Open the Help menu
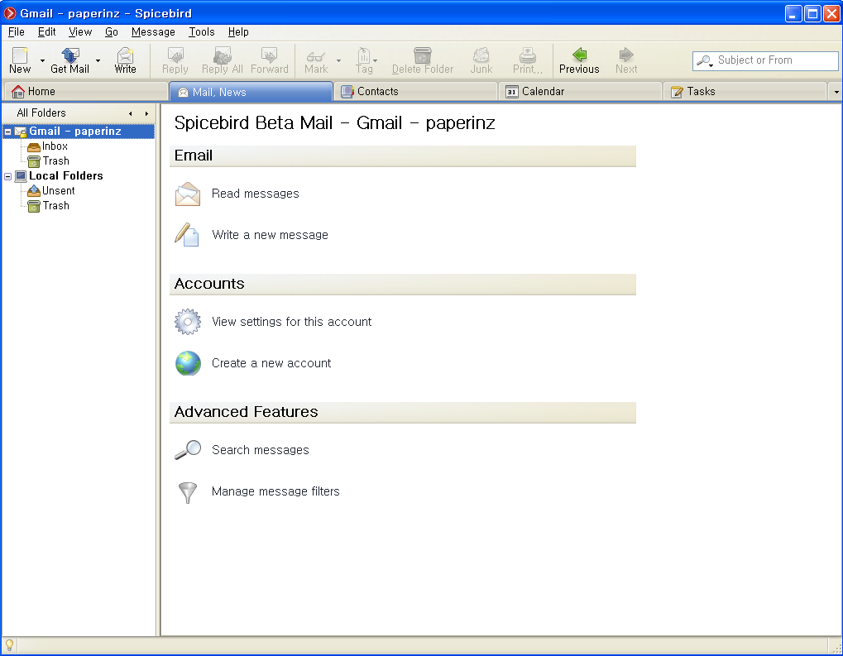The width and height of the screenshot is (843, 656). pos(238,31)
